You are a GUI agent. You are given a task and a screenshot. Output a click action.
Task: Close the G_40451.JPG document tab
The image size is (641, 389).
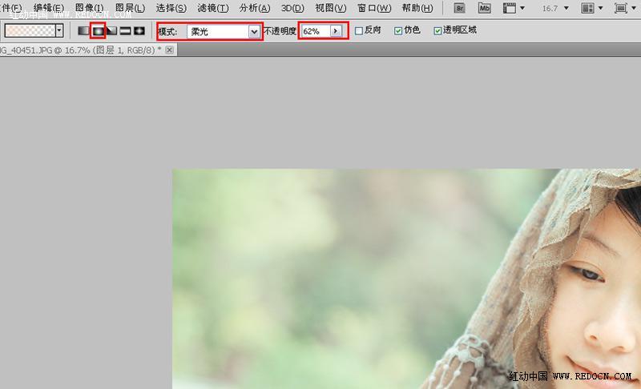click(169, 50)
